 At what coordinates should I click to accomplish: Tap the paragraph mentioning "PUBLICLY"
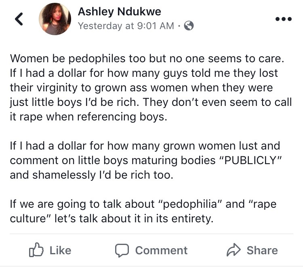click(x=145, y=160)
